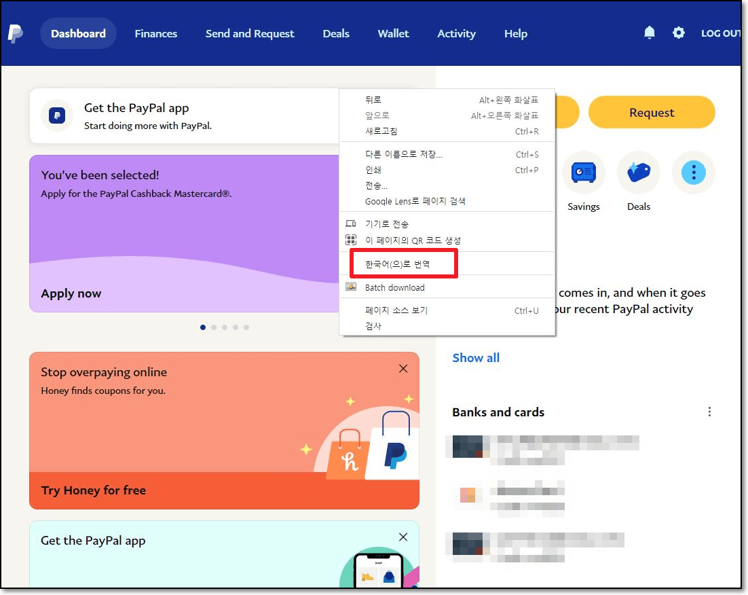This screenshot has width=748, height=595.
Task: Open the Deals tag icon
Action: [638, 173]
